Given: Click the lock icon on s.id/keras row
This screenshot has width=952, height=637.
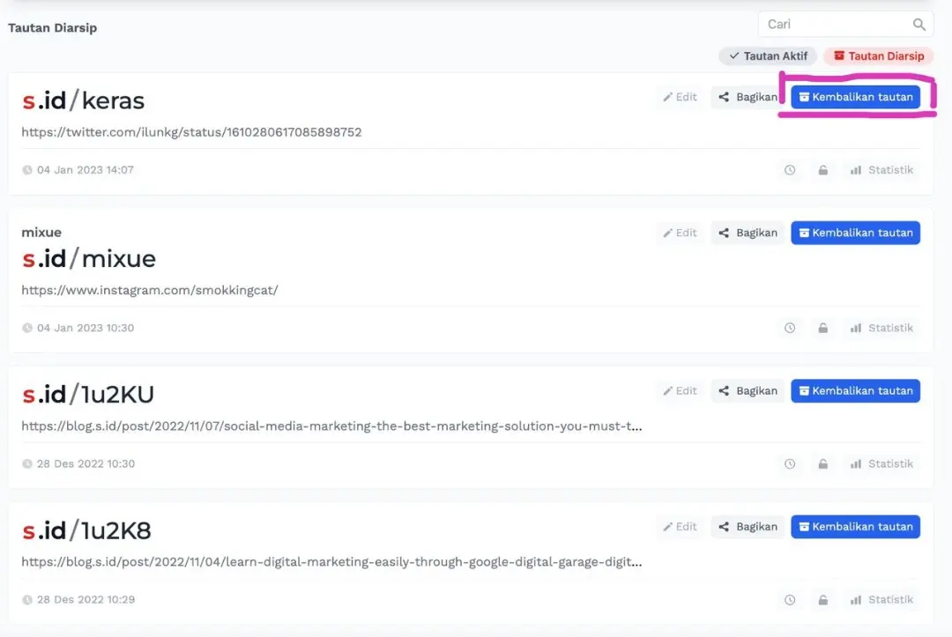Looking at the screenshot, I should [823, 170].
